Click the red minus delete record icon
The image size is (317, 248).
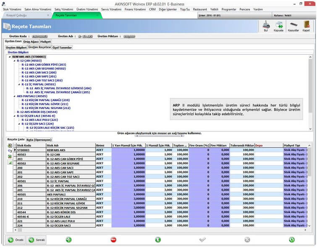coord(114,240)
